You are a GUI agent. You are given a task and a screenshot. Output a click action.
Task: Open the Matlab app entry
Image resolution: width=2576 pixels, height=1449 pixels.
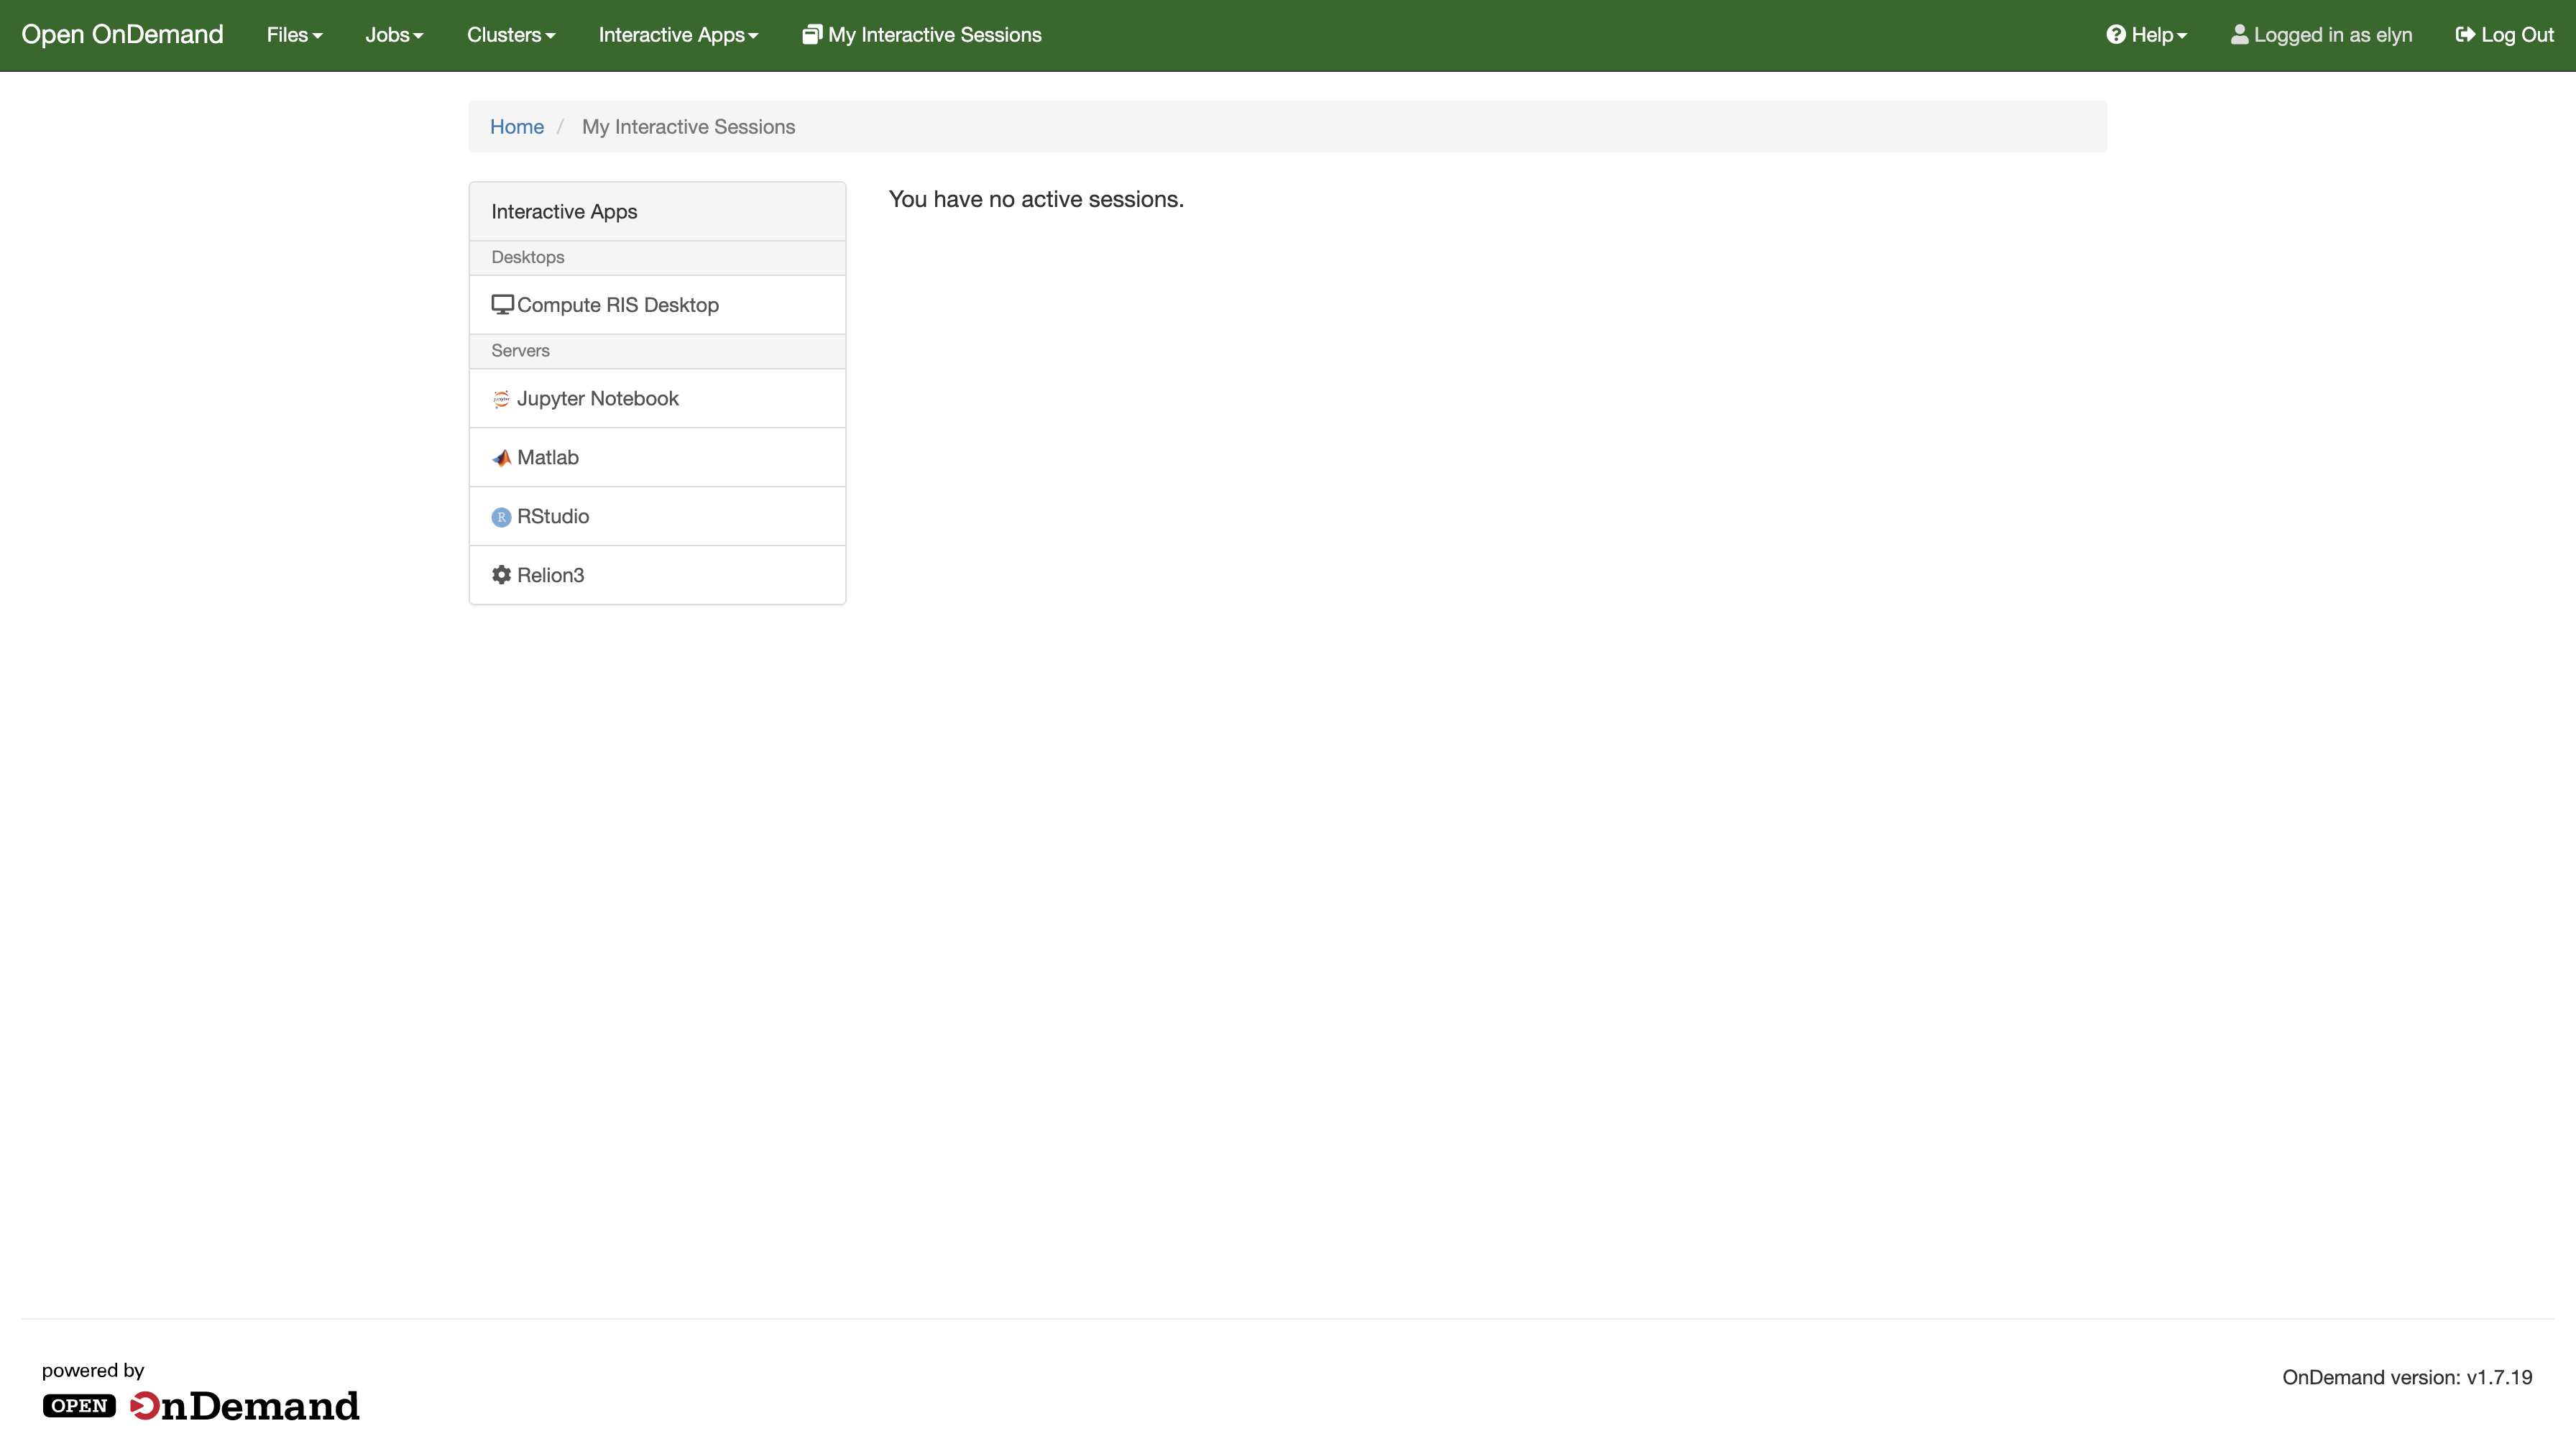[657, 458]
